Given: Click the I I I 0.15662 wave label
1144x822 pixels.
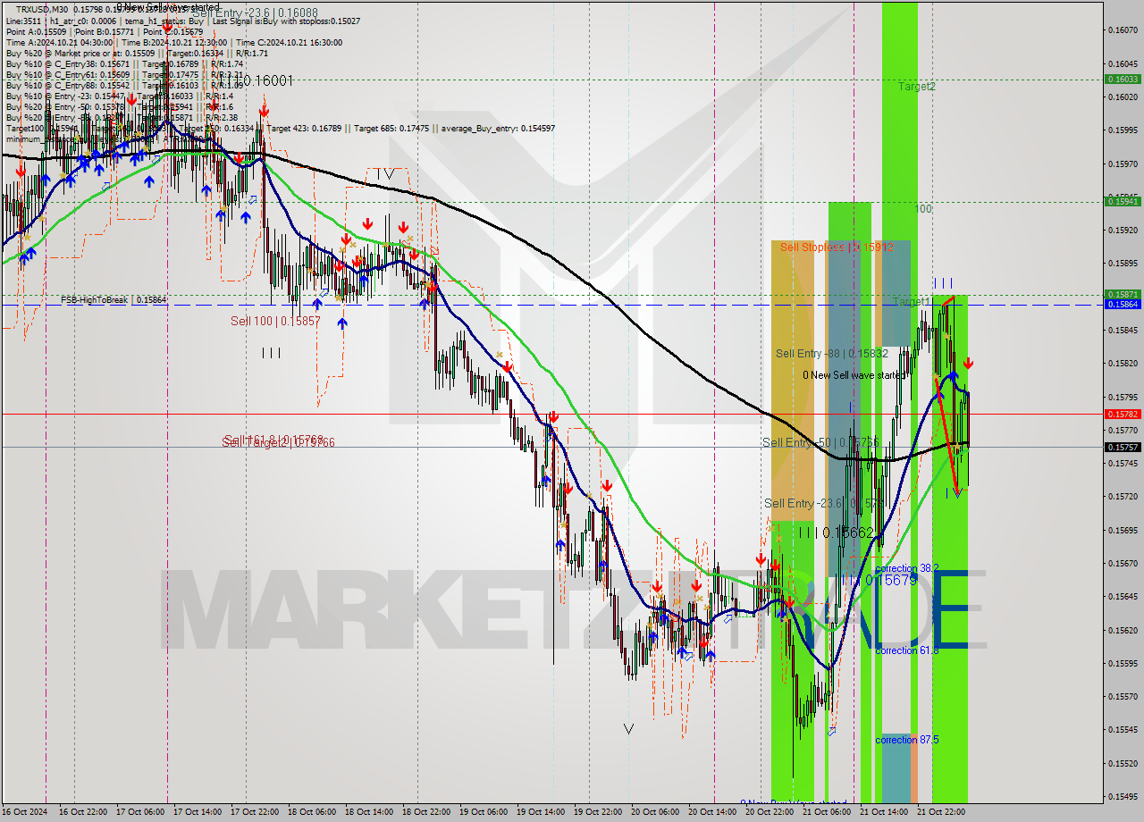Looking at the screenshot, I should 836,532.
